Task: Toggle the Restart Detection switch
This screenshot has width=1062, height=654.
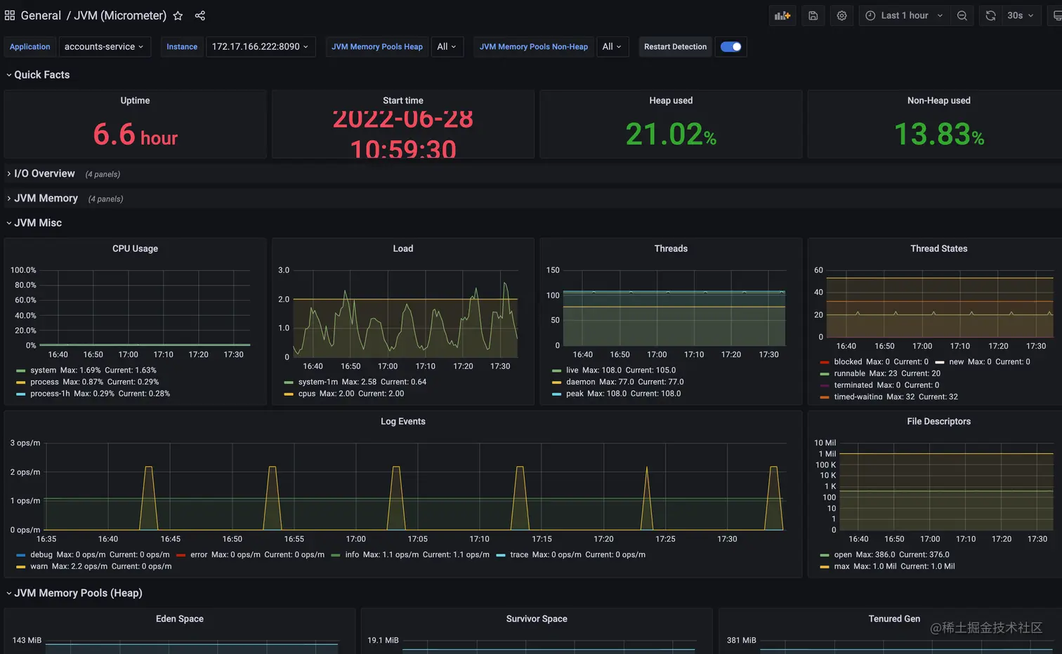Action: 730,47
